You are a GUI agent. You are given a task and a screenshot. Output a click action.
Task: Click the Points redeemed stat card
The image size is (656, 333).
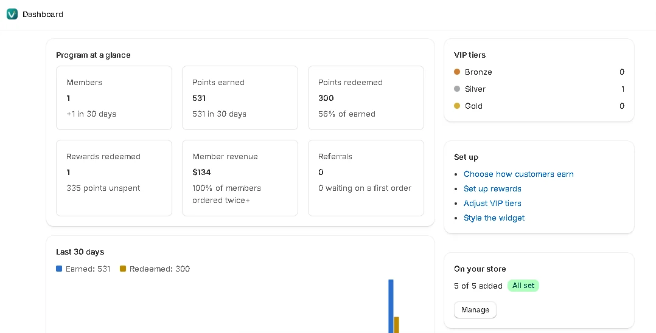pos(366,98)
